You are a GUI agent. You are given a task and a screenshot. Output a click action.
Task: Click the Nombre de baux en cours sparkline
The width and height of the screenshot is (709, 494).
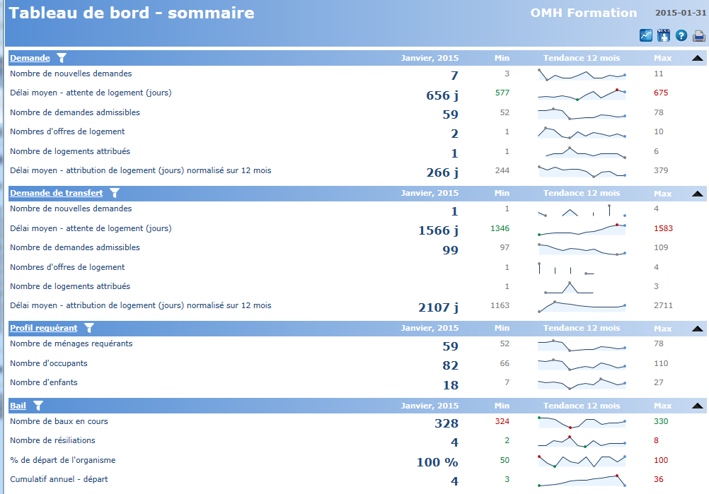(582, 422)
